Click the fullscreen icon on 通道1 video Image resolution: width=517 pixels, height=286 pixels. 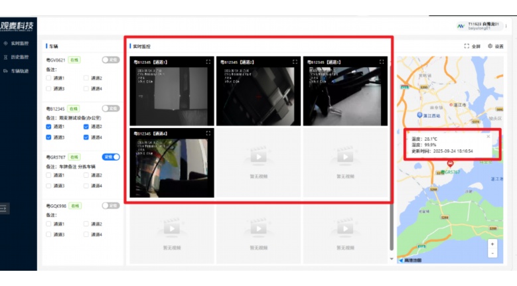coord(208,62)
